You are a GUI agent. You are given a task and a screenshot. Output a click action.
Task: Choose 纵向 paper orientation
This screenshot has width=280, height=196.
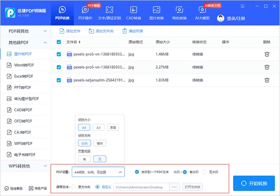tap(84, 143)
